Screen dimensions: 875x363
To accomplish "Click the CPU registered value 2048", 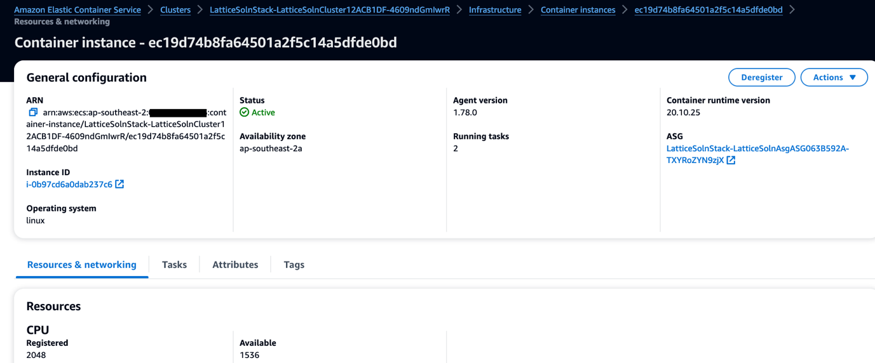I will 36,355.
